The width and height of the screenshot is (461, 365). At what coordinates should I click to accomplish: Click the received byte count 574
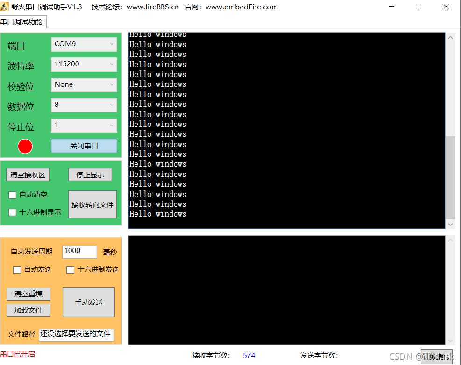coord(249,356)
